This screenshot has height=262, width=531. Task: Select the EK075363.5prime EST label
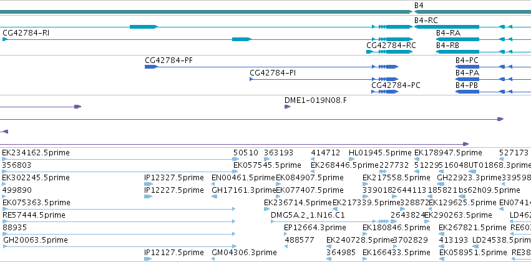point(36,203)
